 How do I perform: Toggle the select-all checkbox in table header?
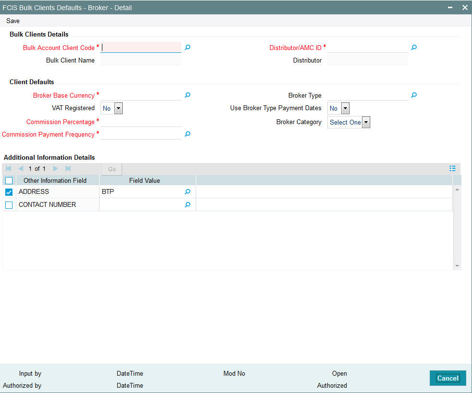coord(9,181)
